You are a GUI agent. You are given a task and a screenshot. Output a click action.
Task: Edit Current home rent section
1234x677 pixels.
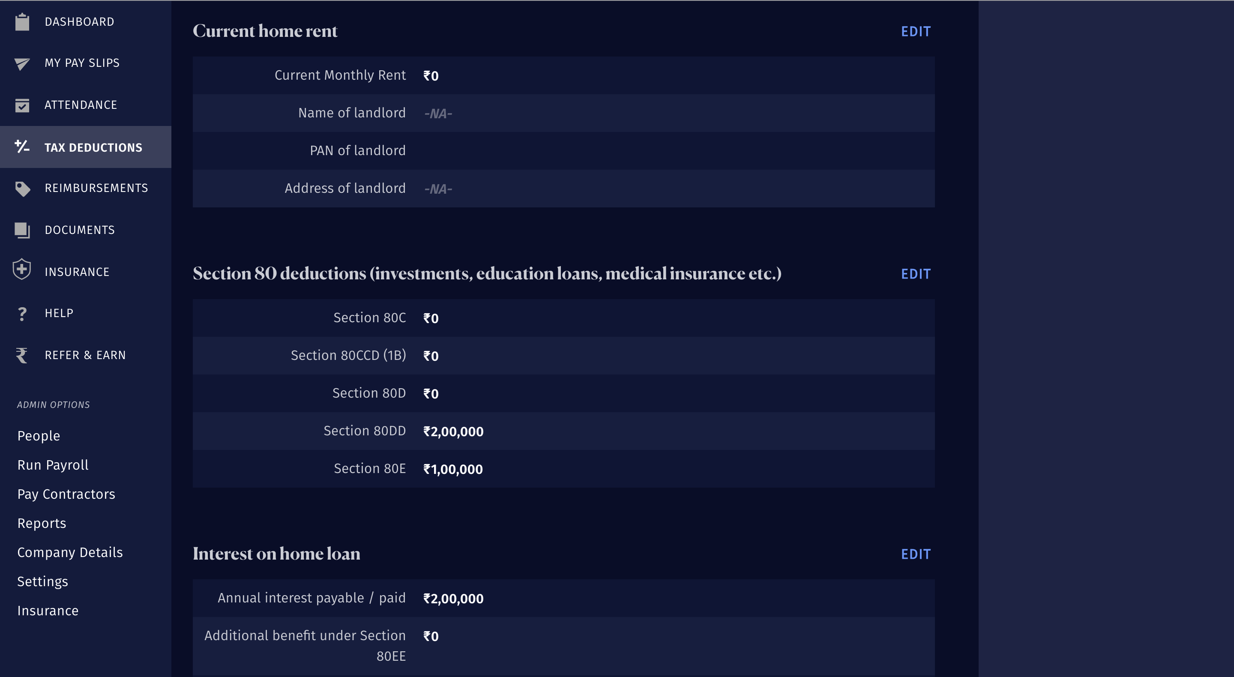click(917, 32)
